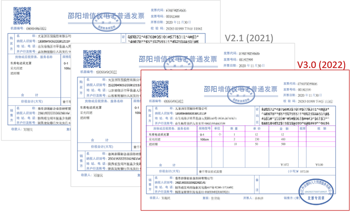Click the 校验码 value on the front invoice

(315, 101)
